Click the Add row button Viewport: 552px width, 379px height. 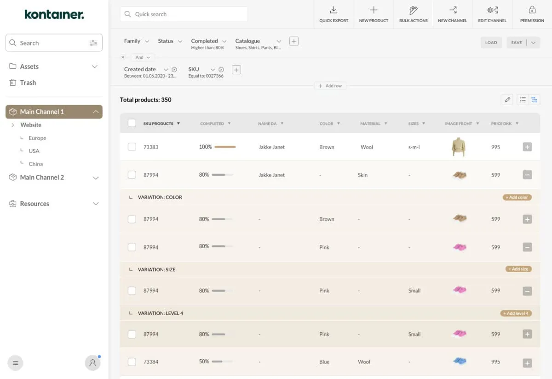point(330,86)
